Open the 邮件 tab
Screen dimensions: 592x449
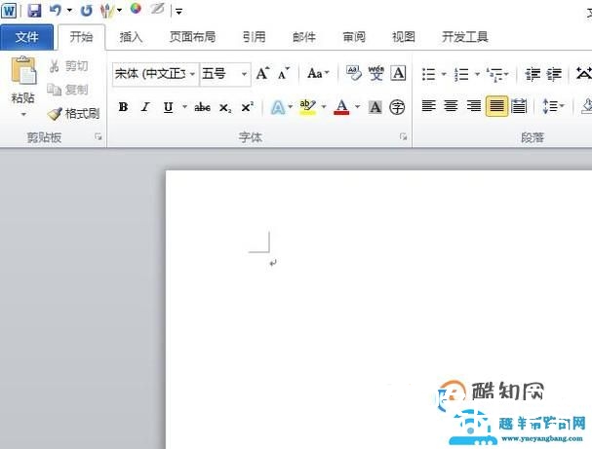pos(304,37)
